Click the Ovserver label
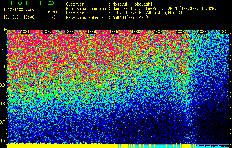 coord(75,4)
